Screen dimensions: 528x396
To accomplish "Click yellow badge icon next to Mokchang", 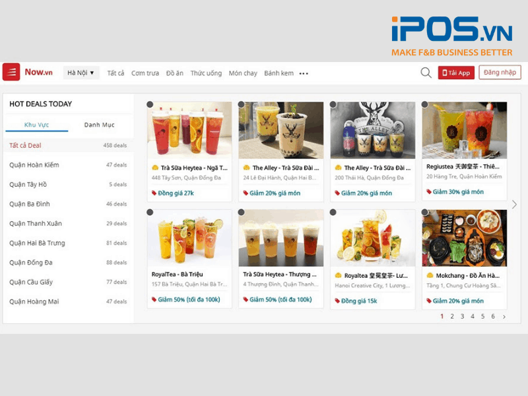I will click(430, 275).
